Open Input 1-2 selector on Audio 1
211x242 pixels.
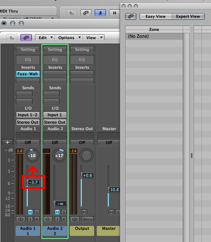28,114
